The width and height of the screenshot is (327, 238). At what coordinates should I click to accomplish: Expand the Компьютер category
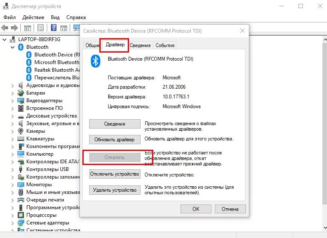(12, 154)
